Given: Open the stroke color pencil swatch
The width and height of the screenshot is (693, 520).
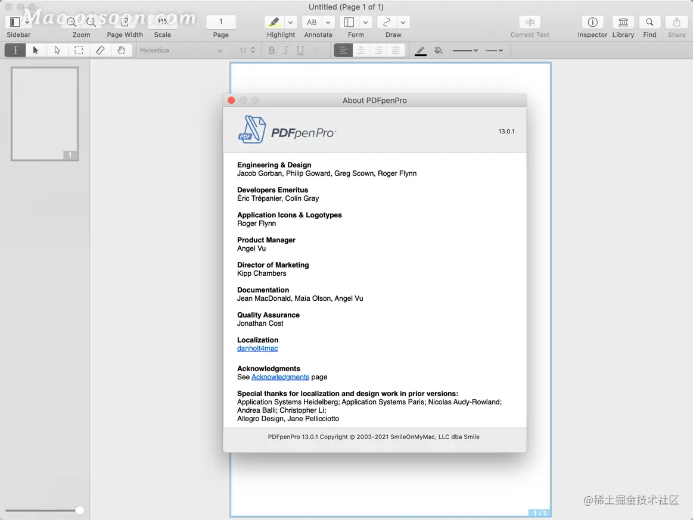Looking at the screenshot, I should click(x=420, y=51).
